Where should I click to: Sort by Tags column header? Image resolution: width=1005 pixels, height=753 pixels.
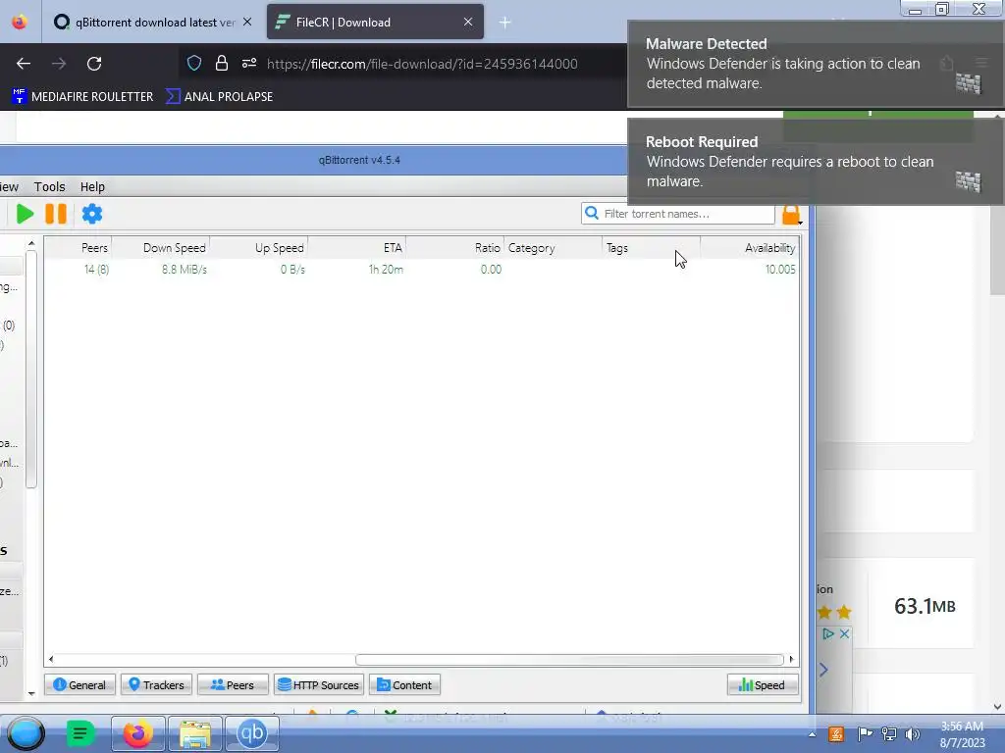tap(652, 248)
